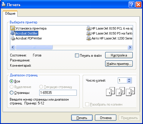The image size is (143, 124).
Task: Select the 'Страницы' radio button
Action: point(11,93)
